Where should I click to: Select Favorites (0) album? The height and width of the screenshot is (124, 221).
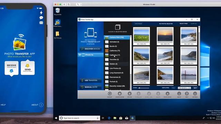(x=117, y=60)
